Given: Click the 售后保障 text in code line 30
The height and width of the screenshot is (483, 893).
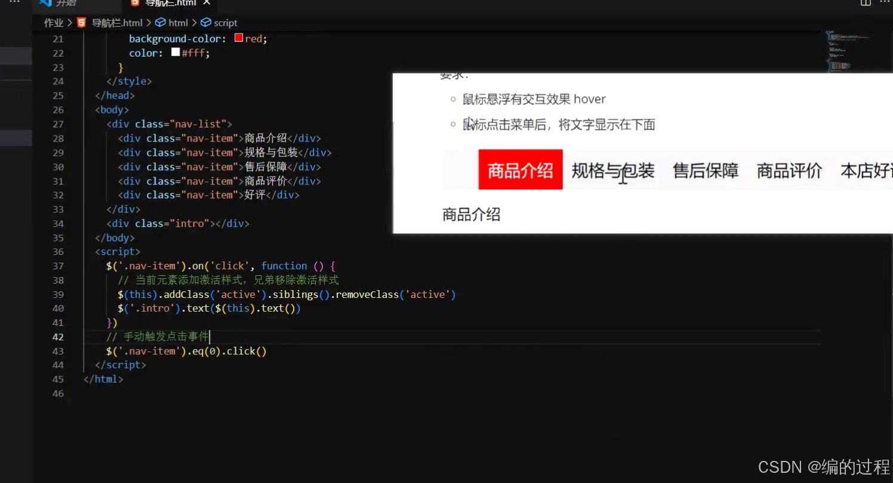Looking at the screenshot, I should pyautogui.click(x=266, y=167).
